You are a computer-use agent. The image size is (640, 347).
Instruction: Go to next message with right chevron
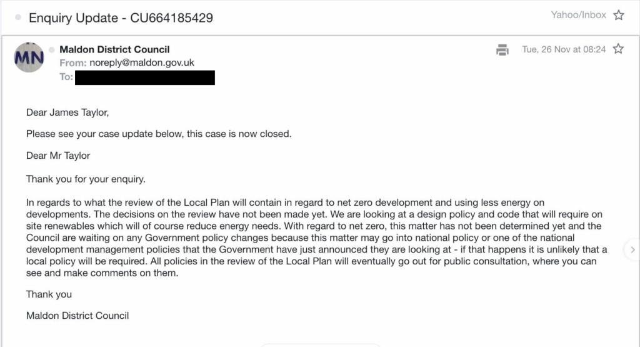(x=632, y=249)
